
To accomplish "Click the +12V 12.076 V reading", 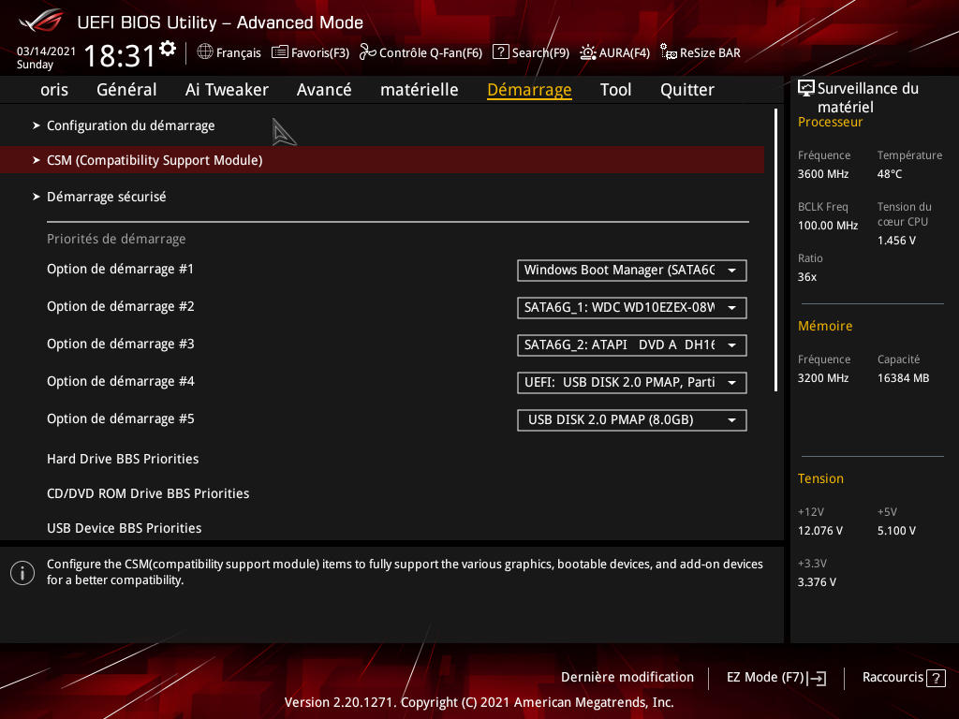I will coord(820,531).
